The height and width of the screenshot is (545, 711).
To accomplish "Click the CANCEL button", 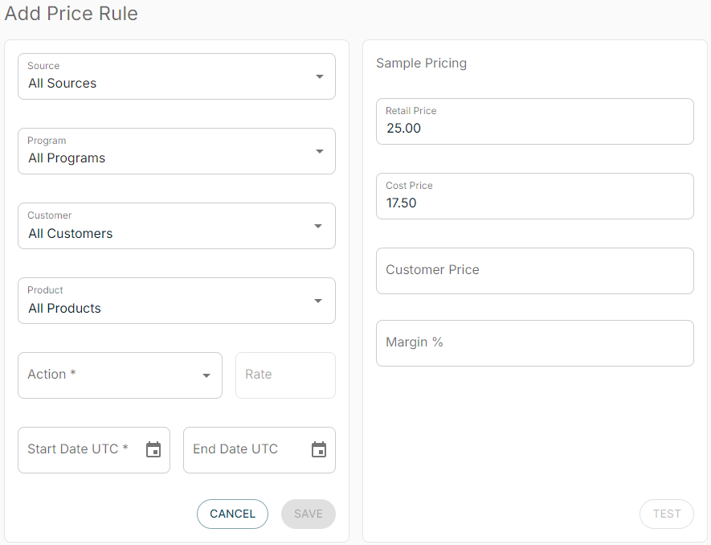I will [x=232, y=514].
